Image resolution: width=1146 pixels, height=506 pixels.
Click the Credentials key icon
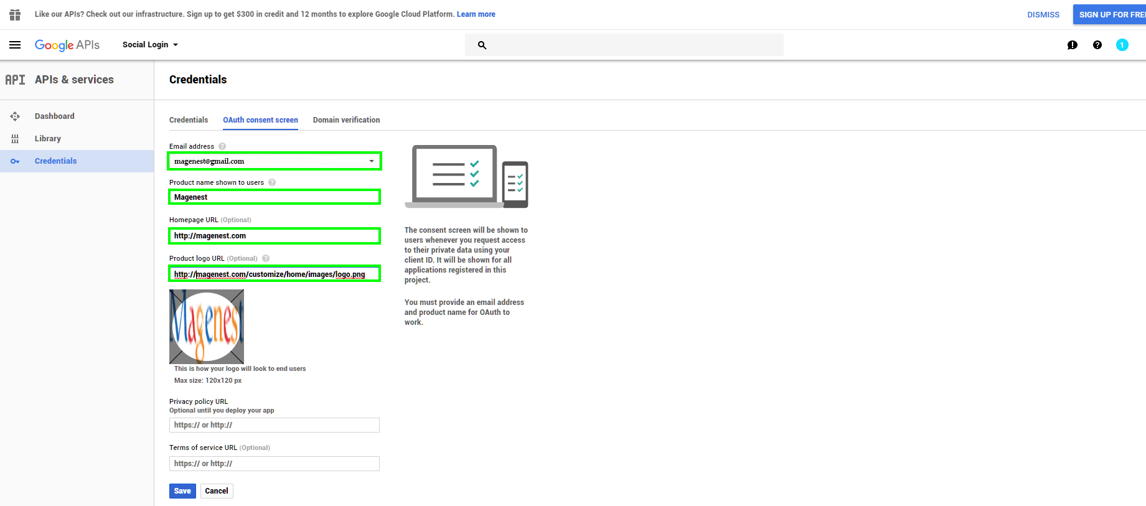(15, 161)
